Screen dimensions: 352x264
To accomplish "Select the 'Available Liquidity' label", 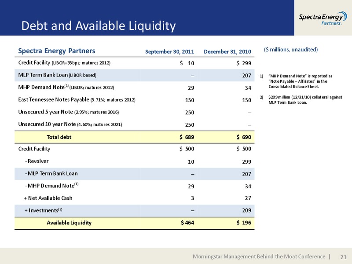I will 69,223.
